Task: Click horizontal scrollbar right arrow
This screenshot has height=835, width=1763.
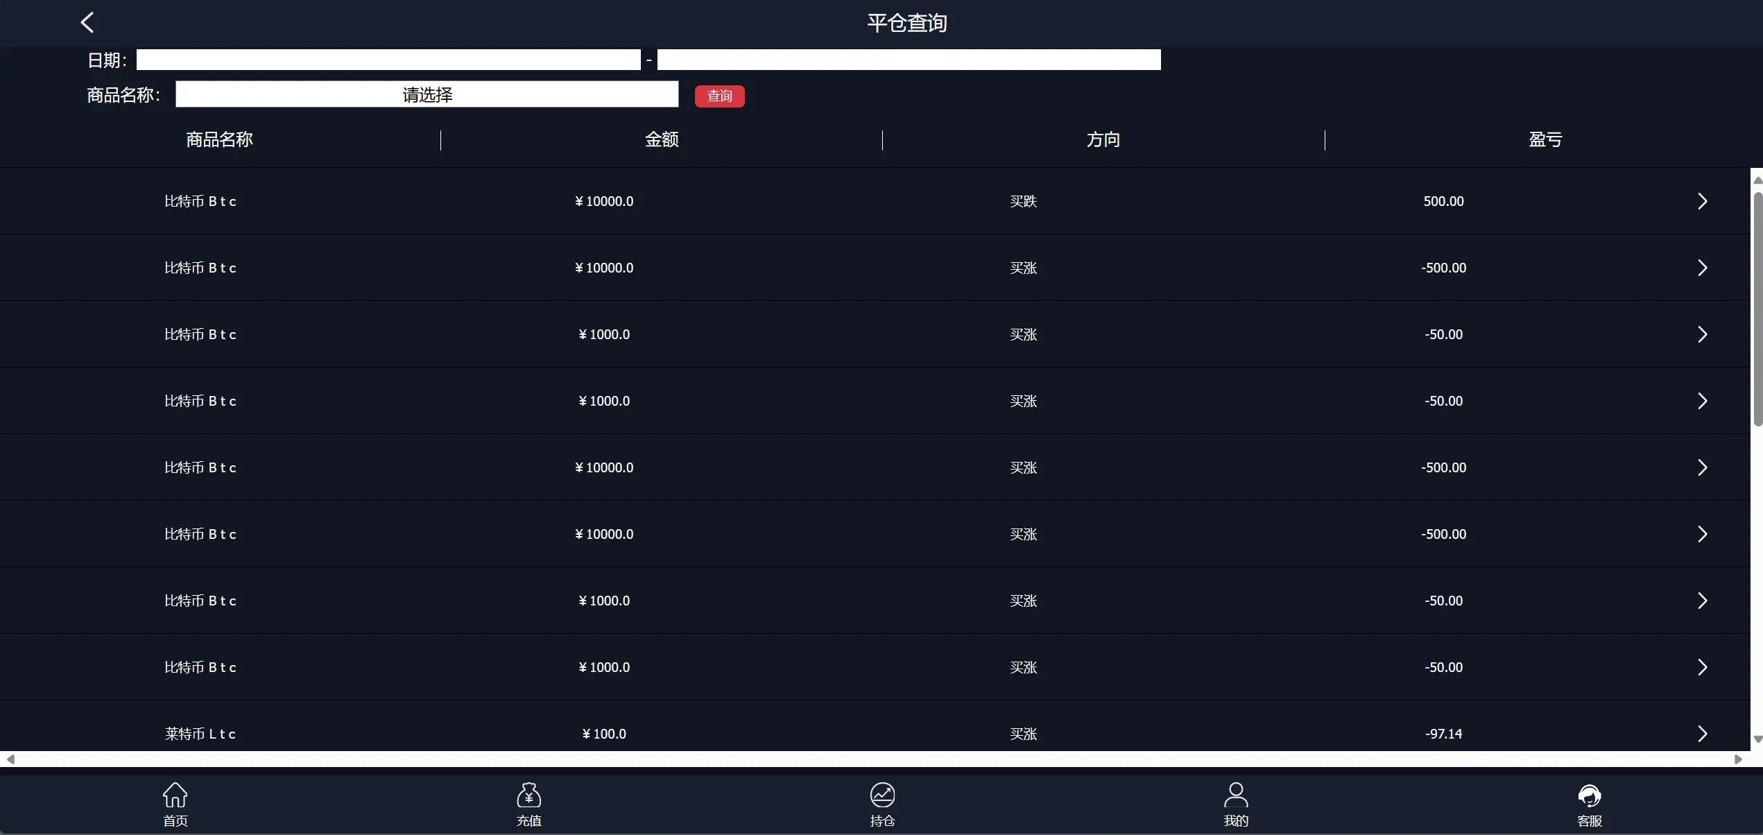Action: (x=1738, y=759)
